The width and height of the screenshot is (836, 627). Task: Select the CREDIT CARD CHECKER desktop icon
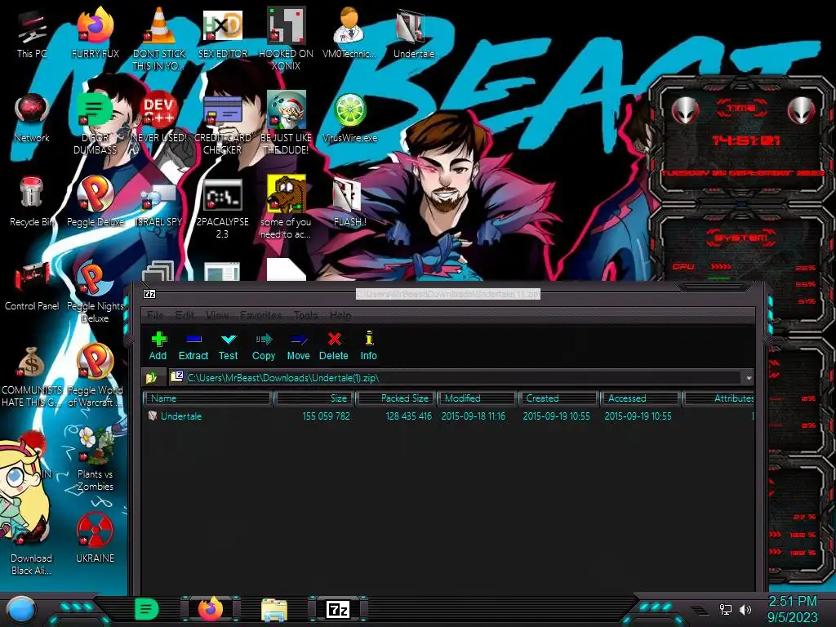coord(223,124)
